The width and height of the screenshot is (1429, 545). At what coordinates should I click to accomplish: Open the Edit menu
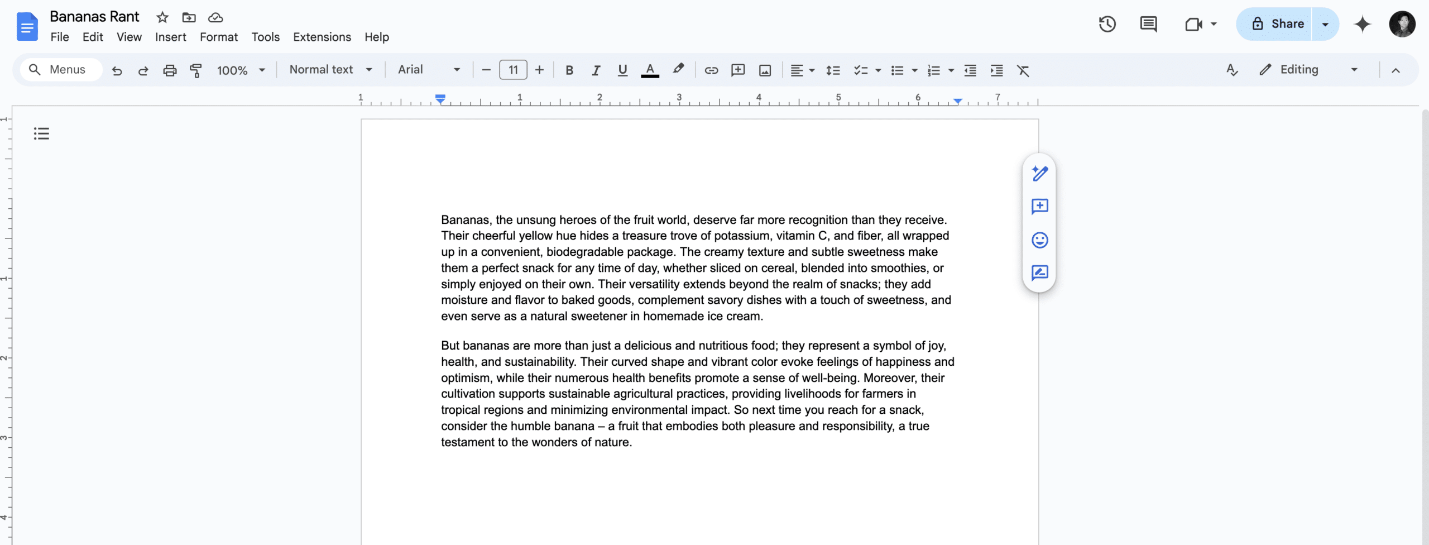(x=93, y=37)
